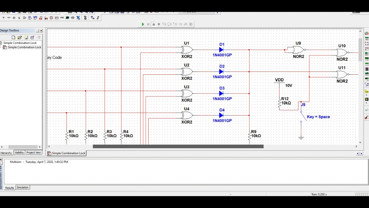Save design from Design Toolbox toolbar
Viewport: 369px width, 208px height.
26,37
